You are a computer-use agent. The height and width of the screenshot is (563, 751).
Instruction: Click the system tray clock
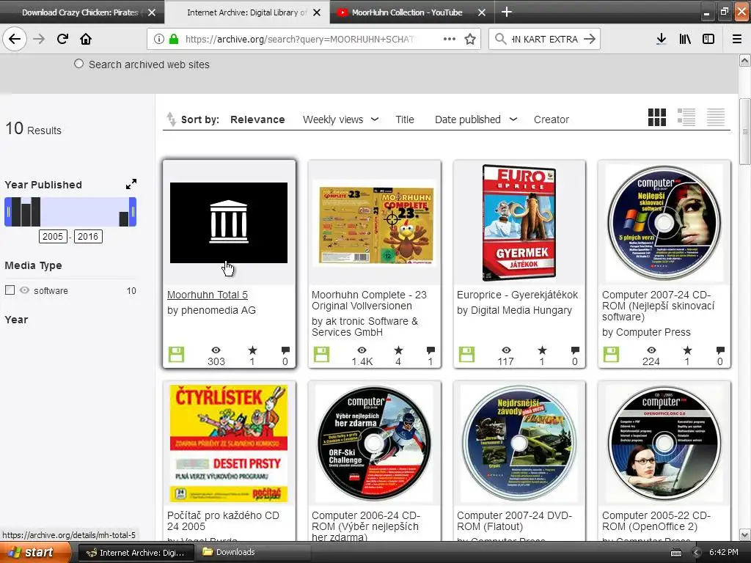pos(724,553)
